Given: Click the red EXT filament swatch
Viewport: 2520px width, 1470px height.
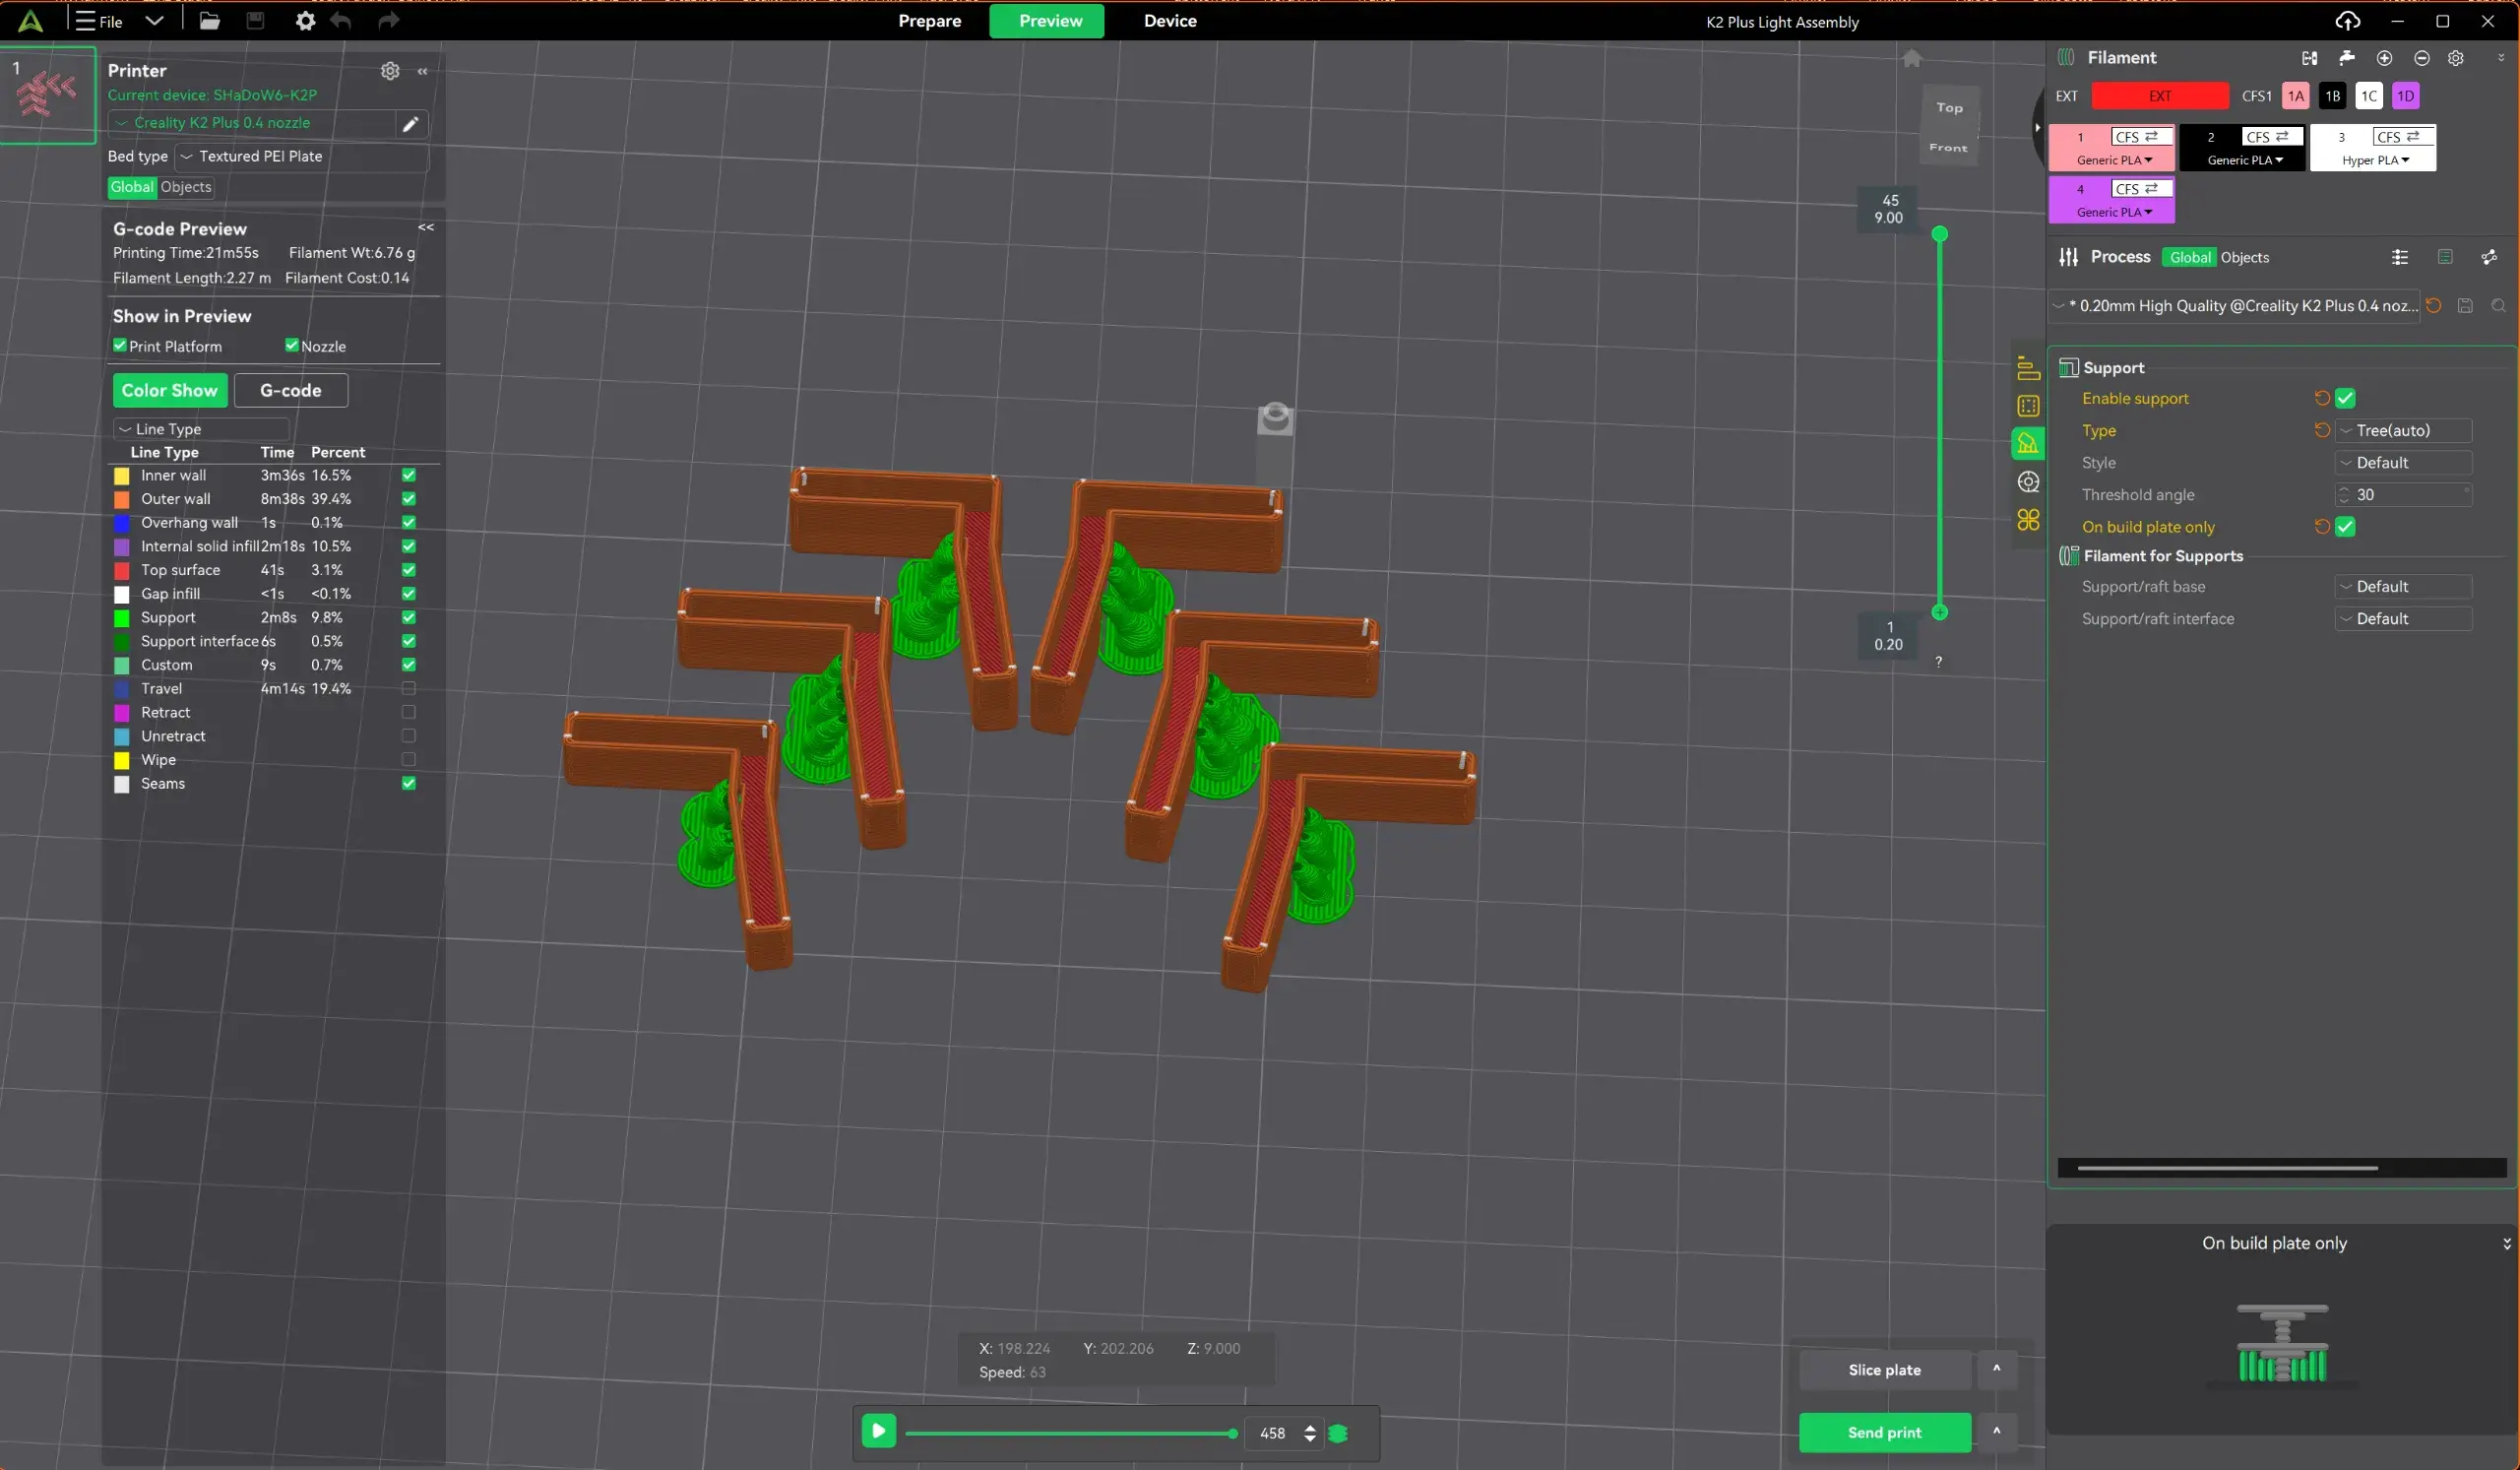Looking at the screenshot, I should (x=2160, y=96).
